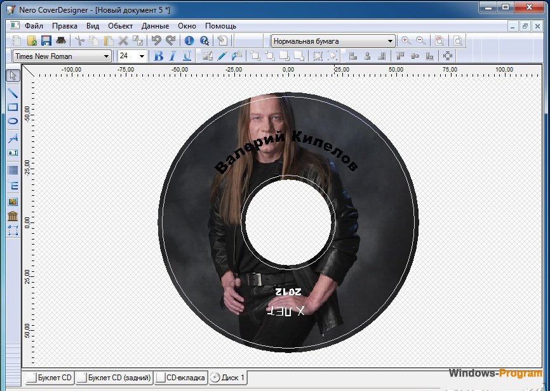
Task: Select the track list tool
Action: [13, 170]
